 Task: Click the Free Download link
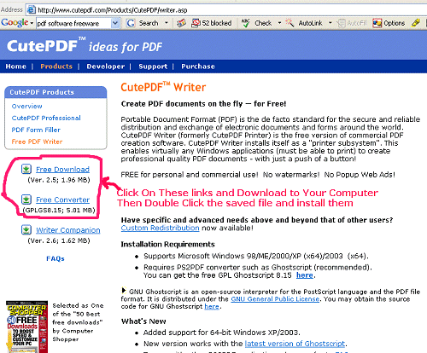62,170
